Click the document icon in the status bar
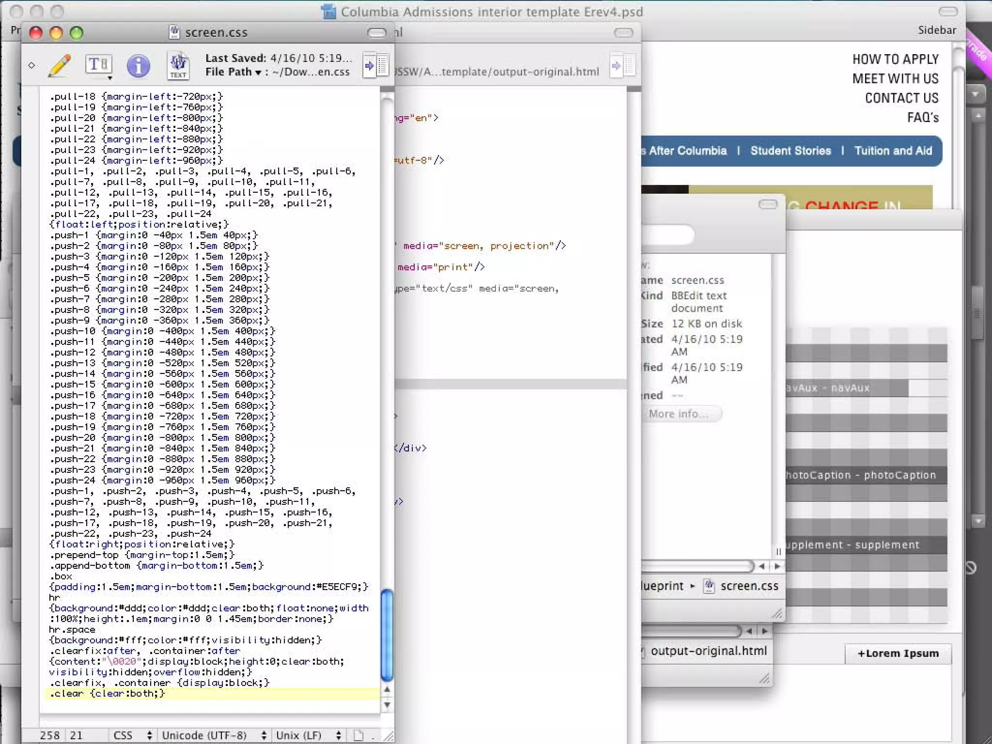This screenshot has height=744, width=992. click(x=358, y=735)
